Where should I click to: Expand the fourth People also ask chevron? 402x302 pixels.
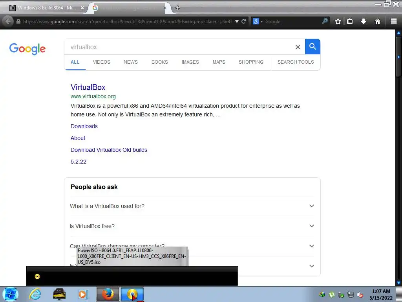[x=311, y=266]
